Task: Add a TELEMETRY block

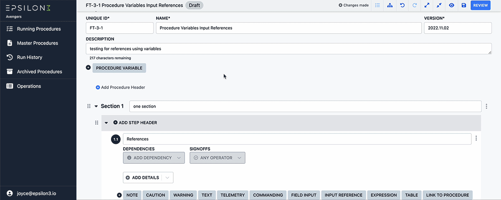Action: click(233, 195)
